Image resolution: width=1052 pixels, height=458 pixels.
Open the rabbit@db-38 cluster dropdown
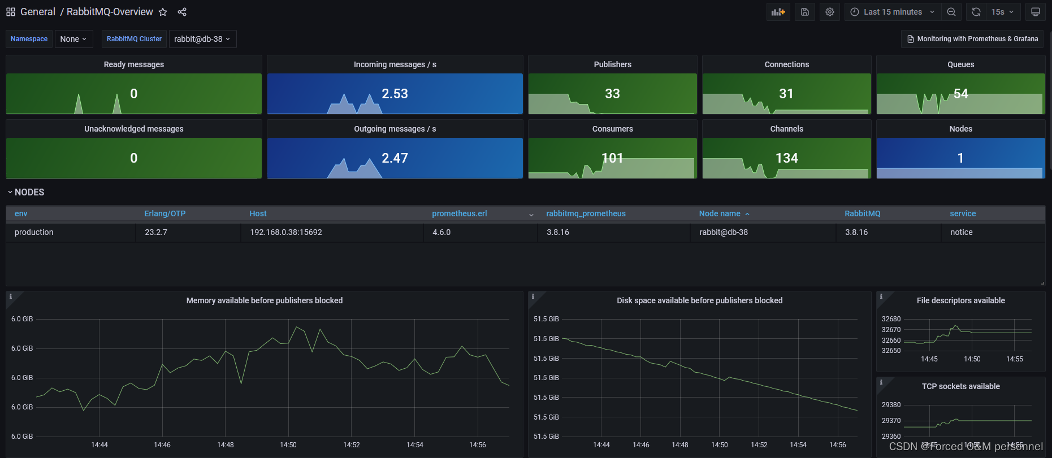pos(202,39)
